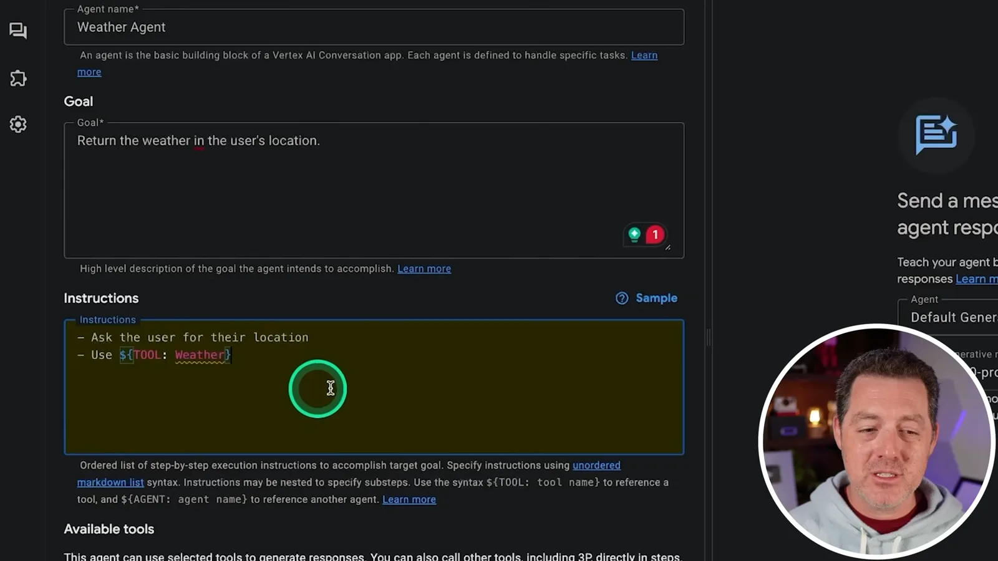This screenshot has height=561, width=998.
Task: Click the sparkle message icon in preview panel
Action: [936, 134]
